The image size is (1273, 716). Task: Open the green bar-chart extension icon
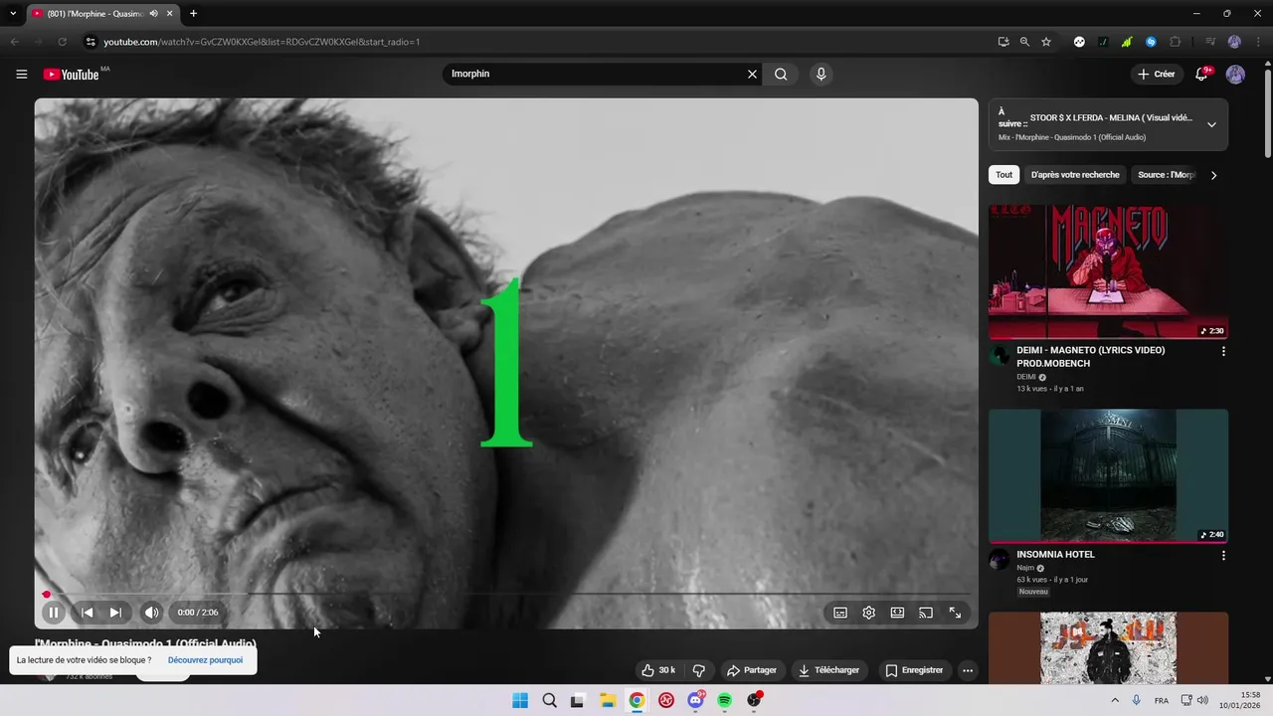(x=1127, y=42)
